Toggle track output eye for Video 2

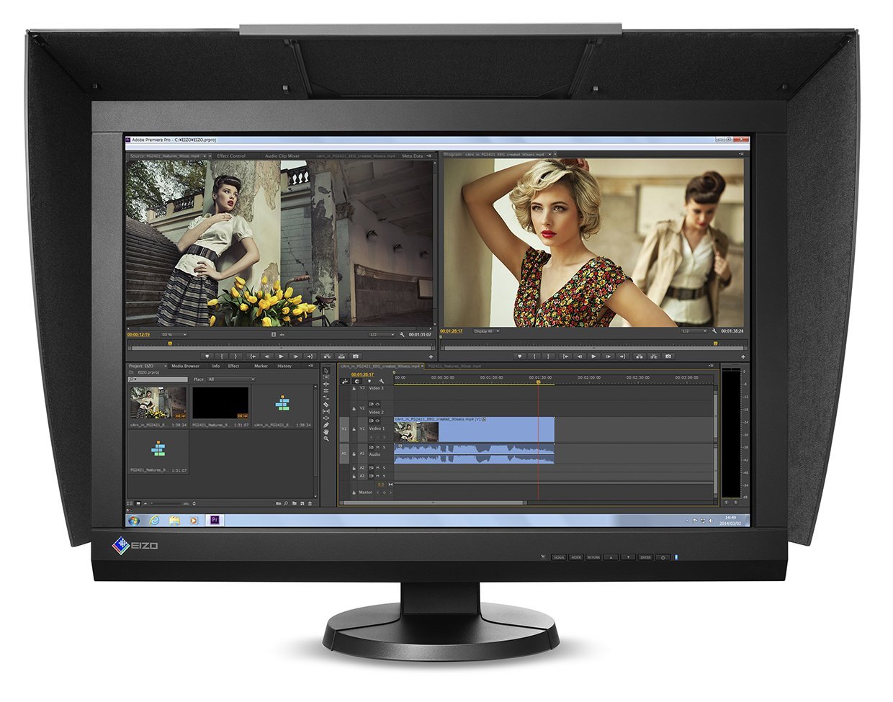(x=377, y=404)
